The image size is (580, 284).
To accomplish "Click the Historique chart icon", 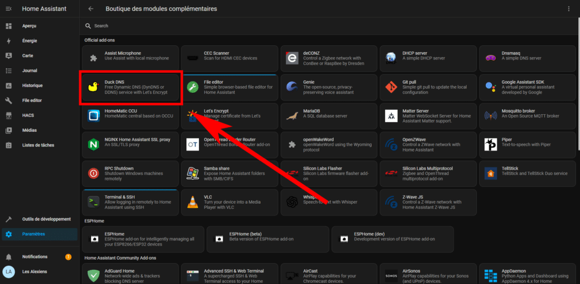I will (x=9, y=85).
